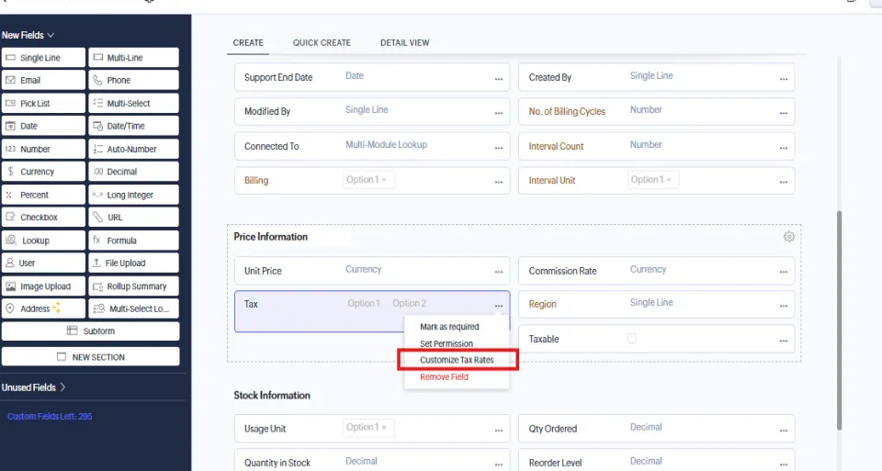Pick the Lookup field type icon
The height and width of the screenshot is (471, 882).
tap(11, 240)
